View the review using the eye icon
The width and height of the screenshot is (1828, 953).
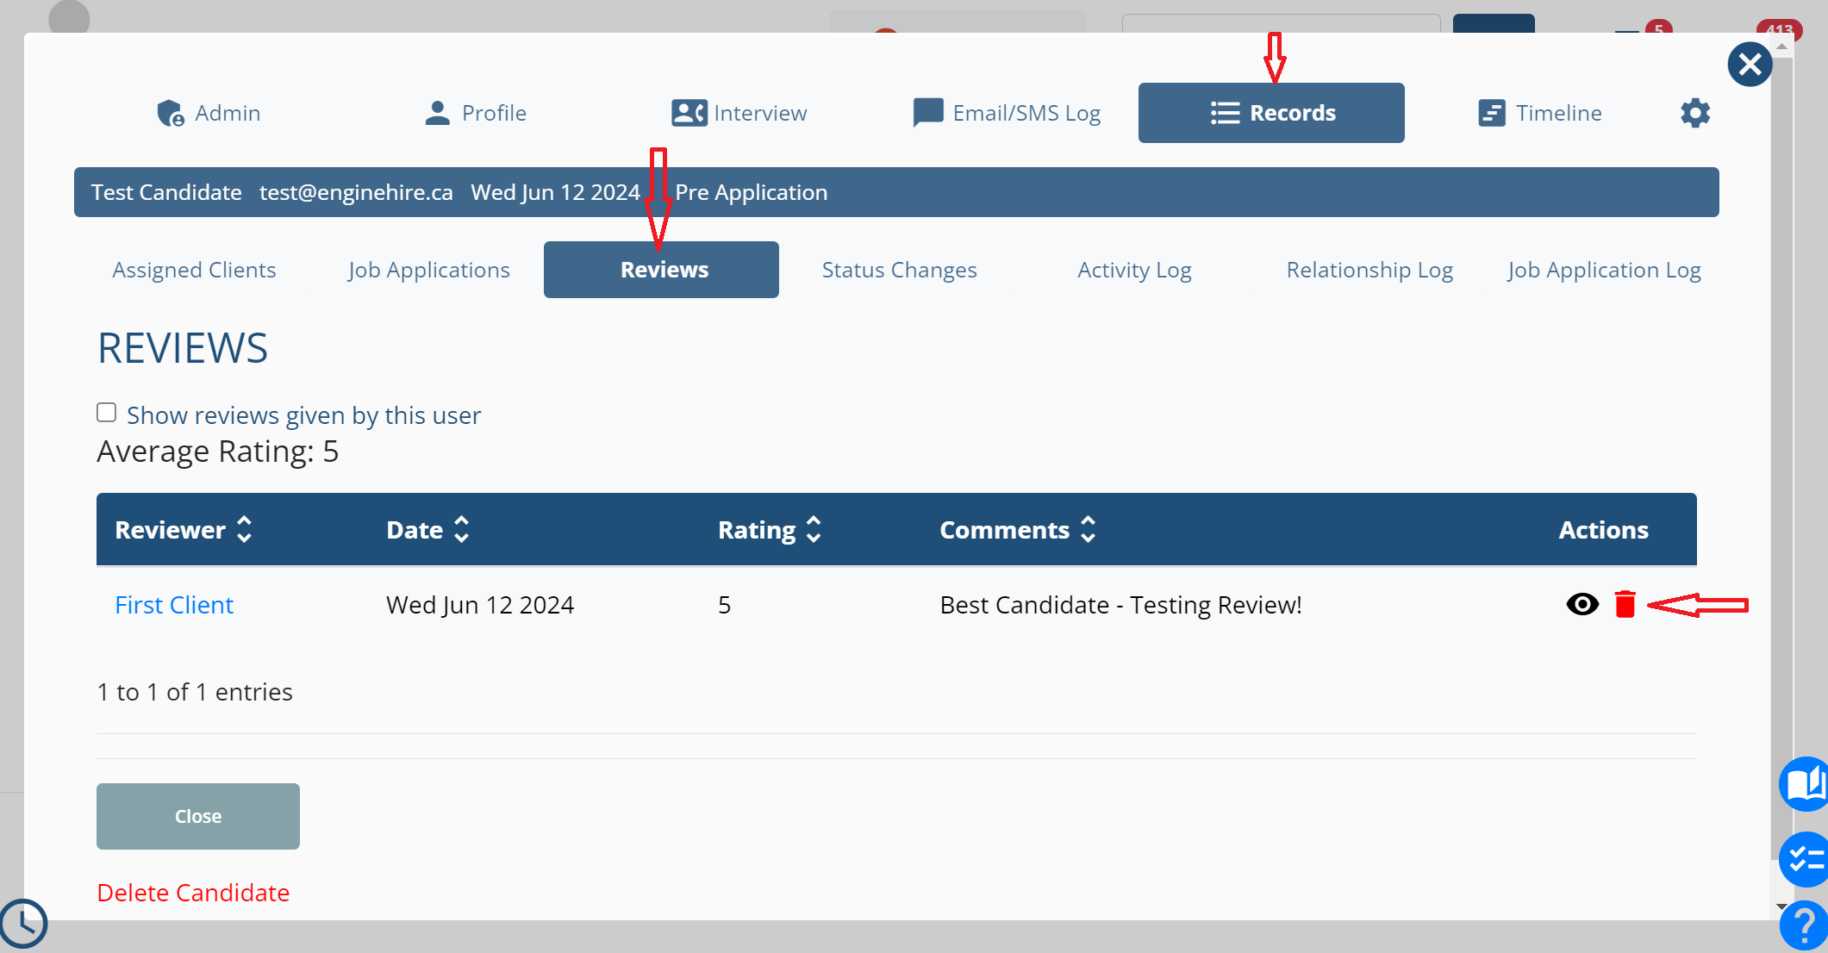[1582, 604]
